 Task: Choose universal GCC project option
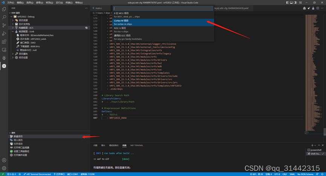click(163, 37)
